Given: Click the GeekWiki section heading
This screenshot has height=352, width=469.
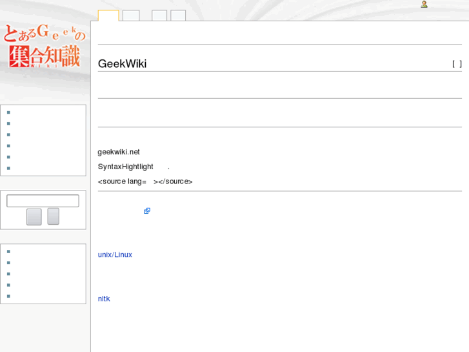Looking at the screenshot, I should pyautogui.click(x=122, y=63).
